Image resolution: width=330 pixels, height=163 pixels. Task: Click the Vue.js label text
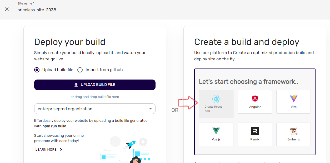(x=216, y=139)
